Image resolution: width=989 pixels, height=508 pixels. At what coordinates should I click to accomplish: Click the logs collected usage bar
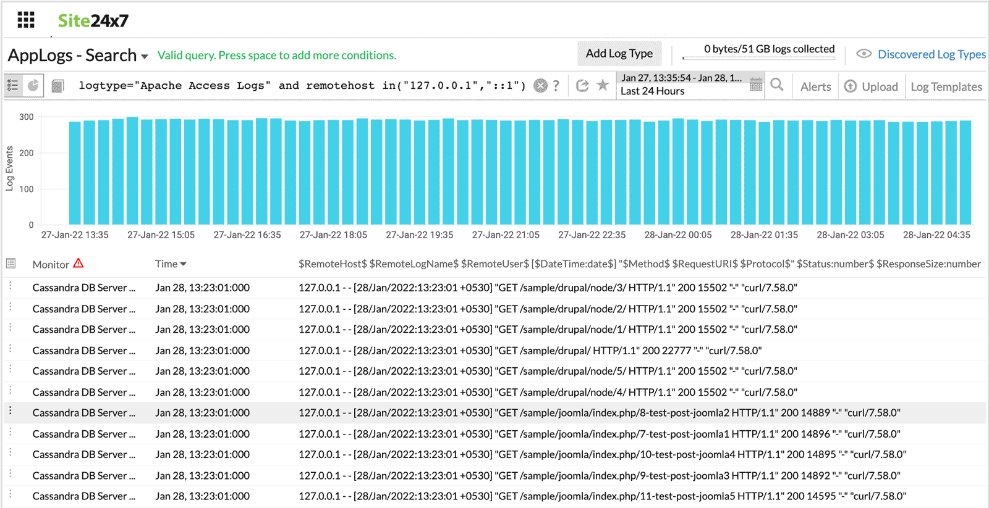[x=758, y=58]
